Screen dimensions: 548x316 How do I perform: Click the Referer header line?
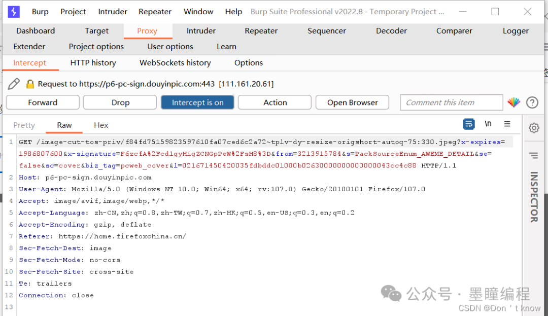coord(102,236)
